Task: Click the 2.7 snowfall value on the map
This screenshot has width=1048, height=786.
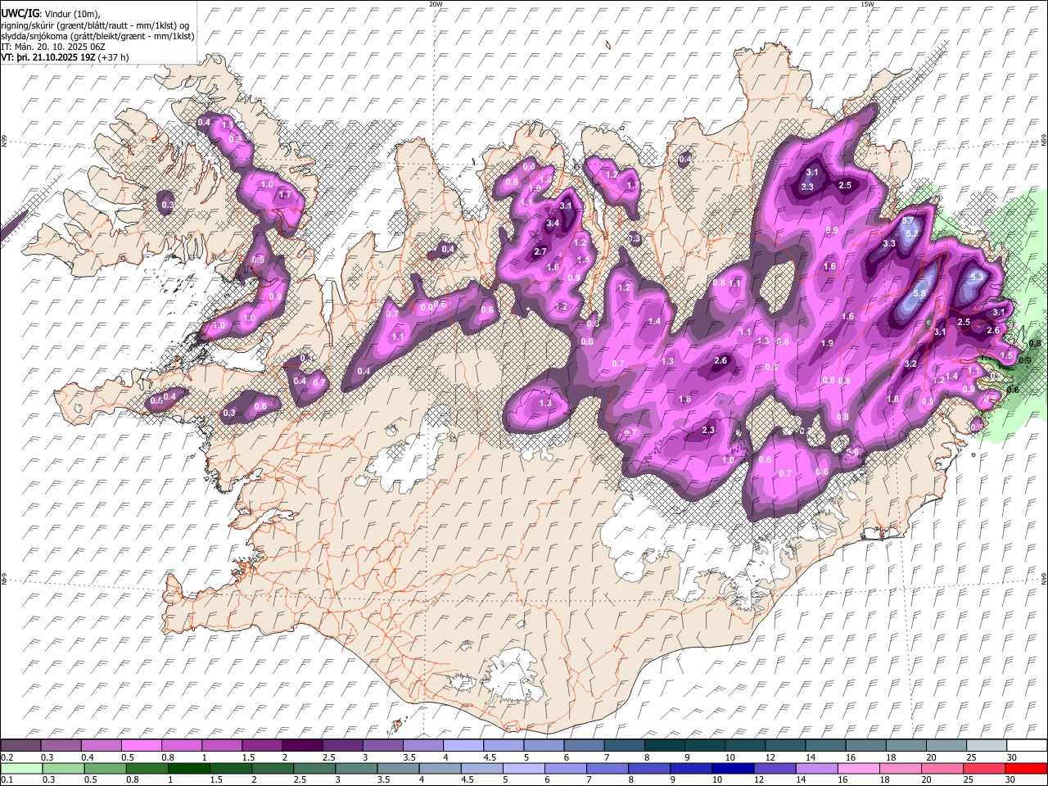Action: click(x=540, y=252)
